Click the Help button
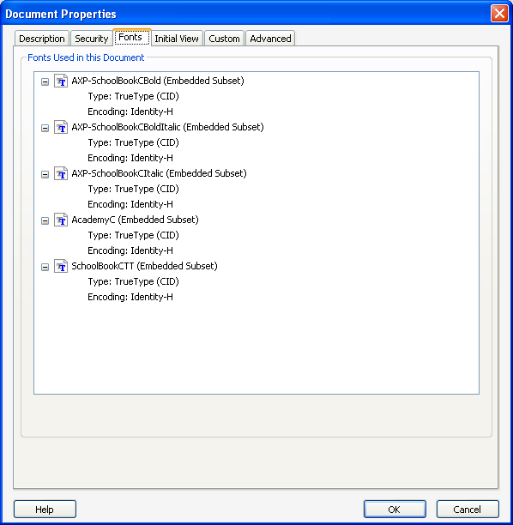The width and height of the screenshot is (513, 525). (45, 510)
